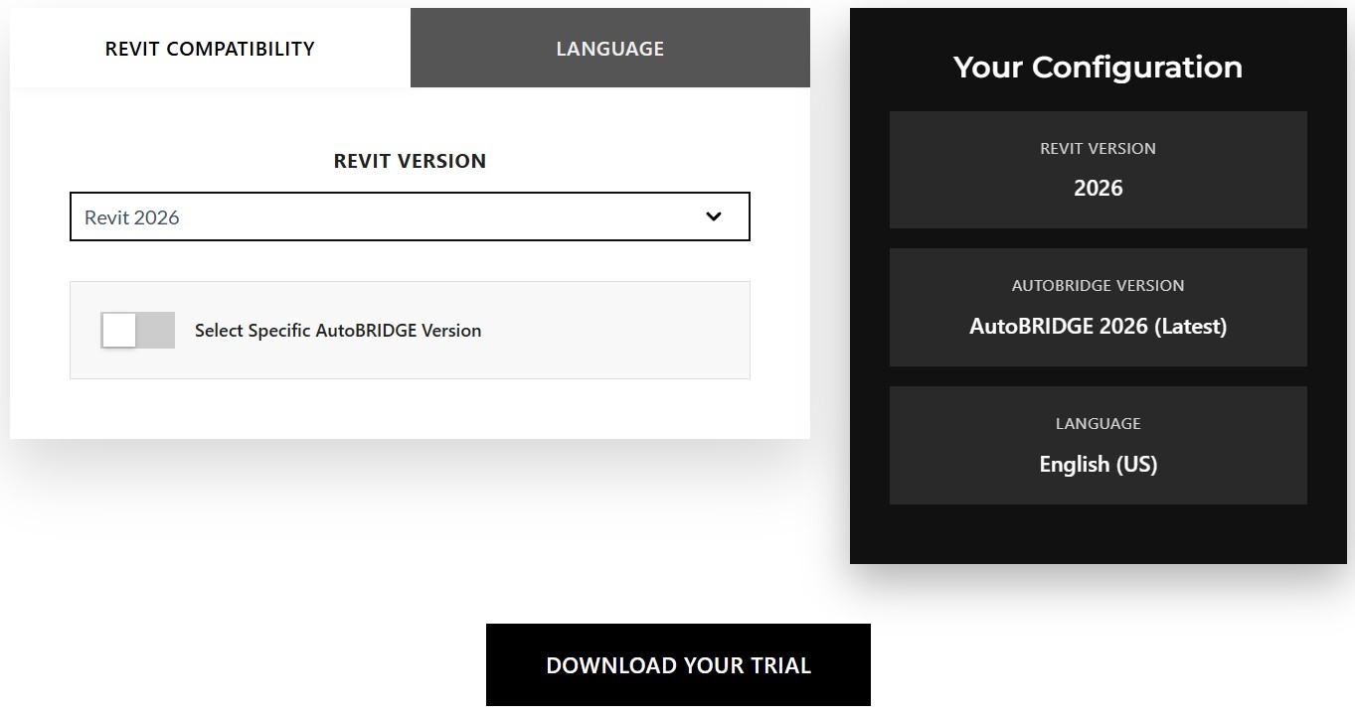Select the English (US) language card

(x=1098, y=444)
